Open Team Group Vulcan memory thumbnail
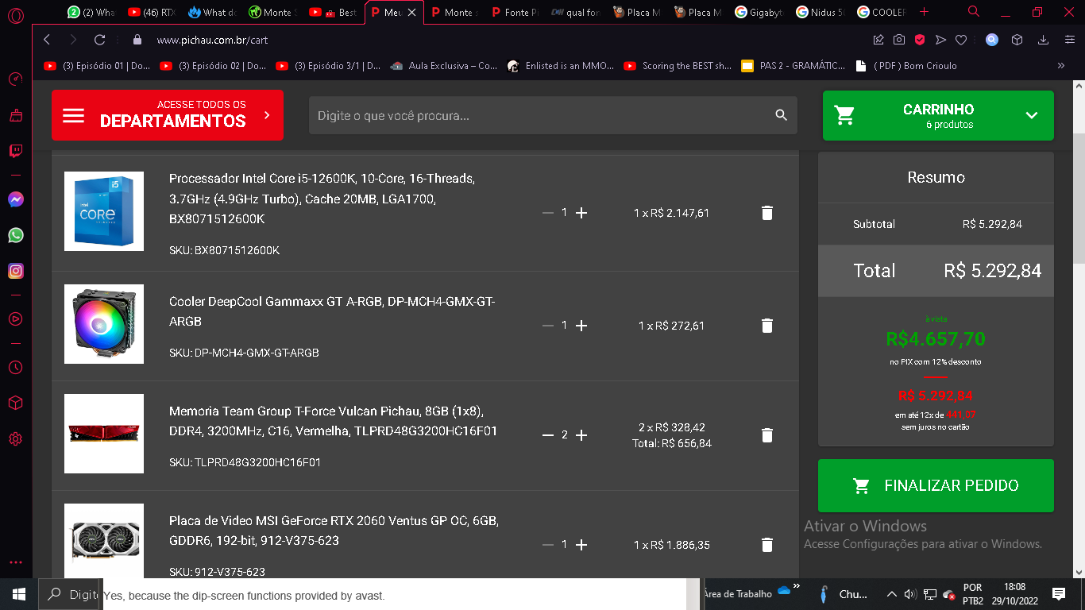The height and width of the screenshot is (610, 1085). [x=104, y=434]
